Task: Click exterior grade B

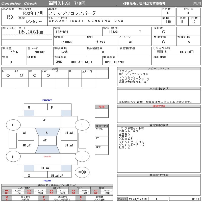Action: tap(182, 22)
